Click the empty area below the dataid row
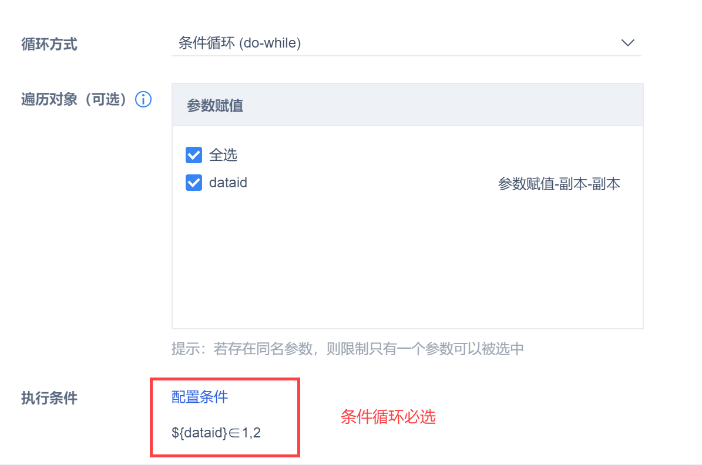Image resolution: width=702 pixels, height=465 pixels. click(x=407, y=264)
